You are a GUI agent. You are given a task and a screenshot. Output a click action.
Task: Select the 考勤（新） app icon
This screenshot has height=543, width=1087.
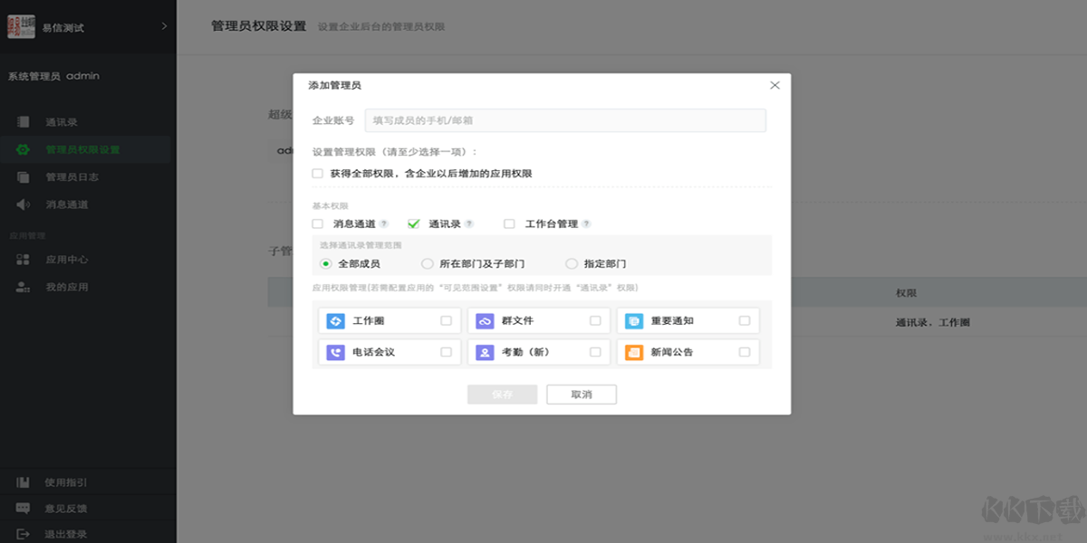point(486,352)
